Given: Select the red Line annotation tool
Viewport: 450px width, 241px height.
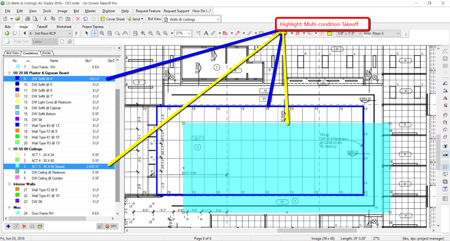Looking at the screenshot, I should [x=249, y=33].
